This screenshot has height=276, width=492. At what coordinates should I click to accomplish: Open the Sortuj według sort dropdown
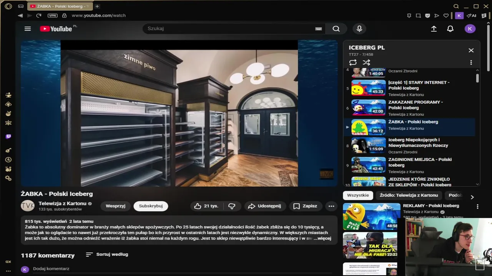(x=107, y=255)
